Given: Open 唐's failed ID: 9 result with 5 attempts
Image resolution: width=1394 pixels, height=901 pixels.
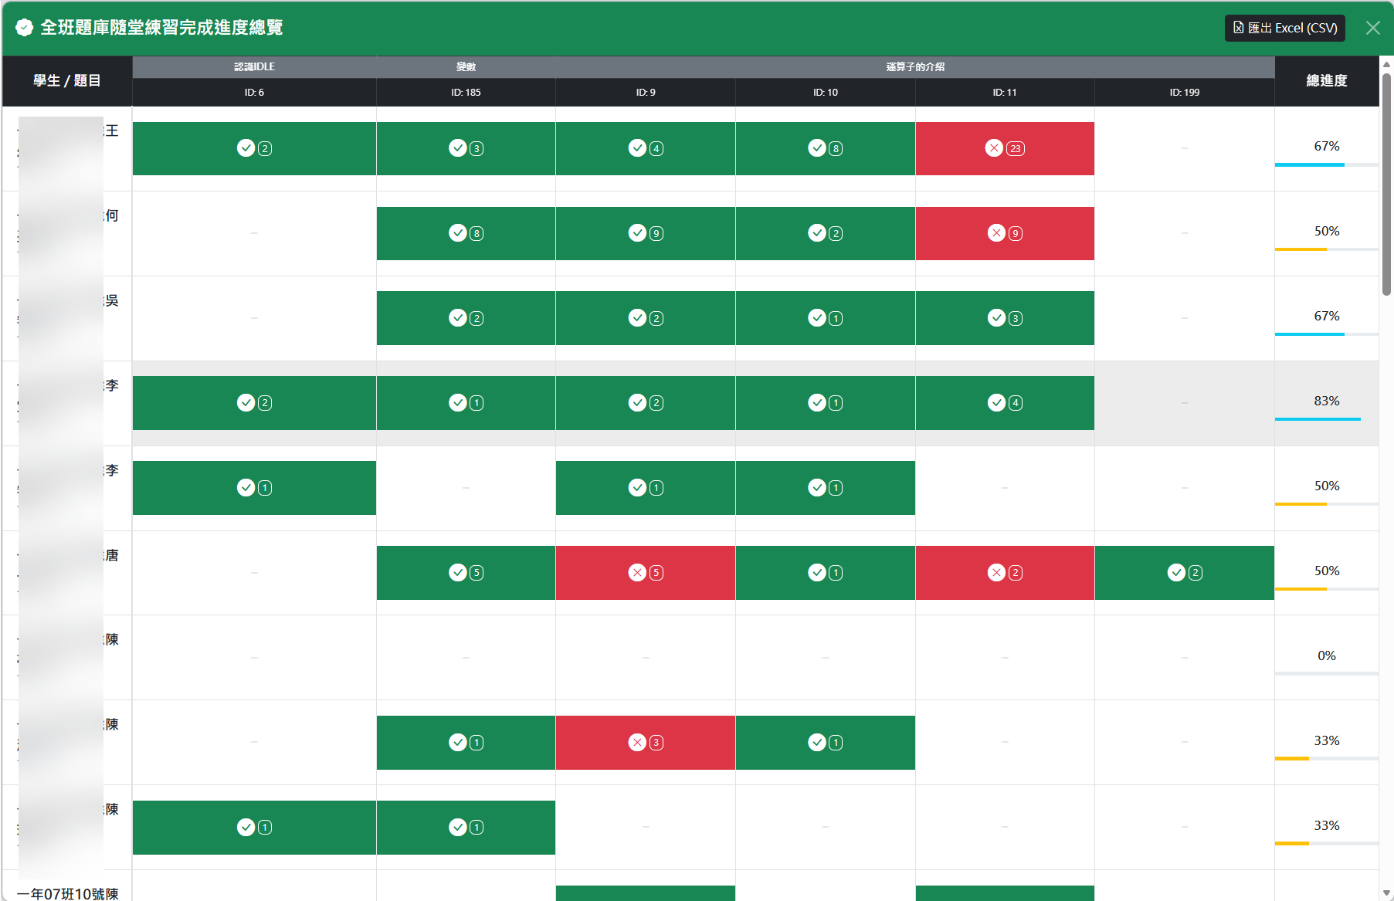Looking at the screenshot, I should 637,572.
